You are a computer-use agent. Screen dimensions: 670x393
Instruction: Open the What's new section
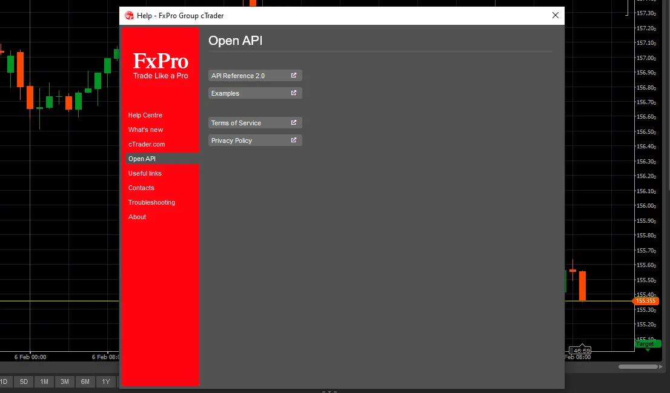tap(145, 130)
